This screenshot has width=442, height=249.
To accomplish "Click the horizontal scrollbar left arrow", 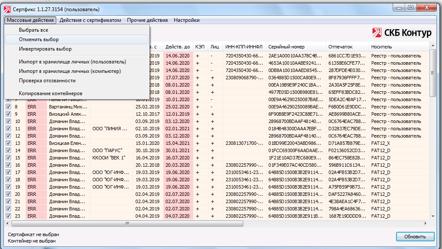I will [7, 223].
